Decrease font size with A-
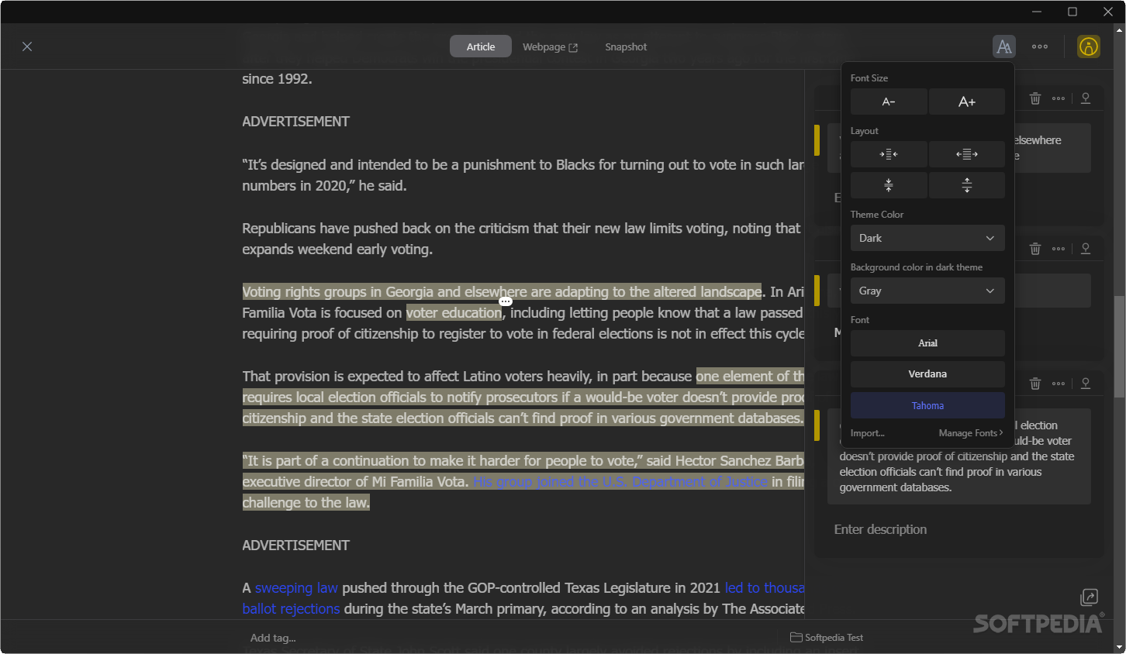The image size is (1126, 654). click(x=889, y=102)
